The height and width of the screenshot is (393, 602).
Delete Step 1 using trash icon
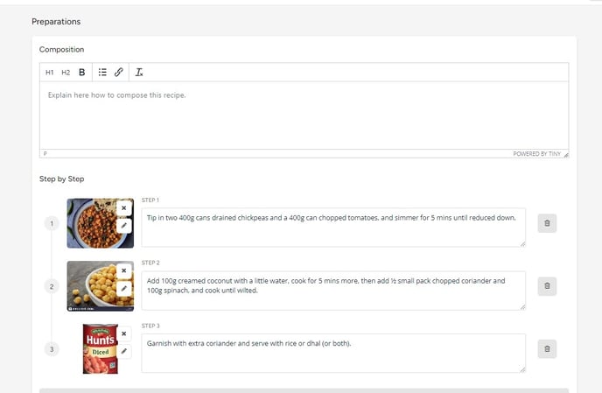(547, 223)
